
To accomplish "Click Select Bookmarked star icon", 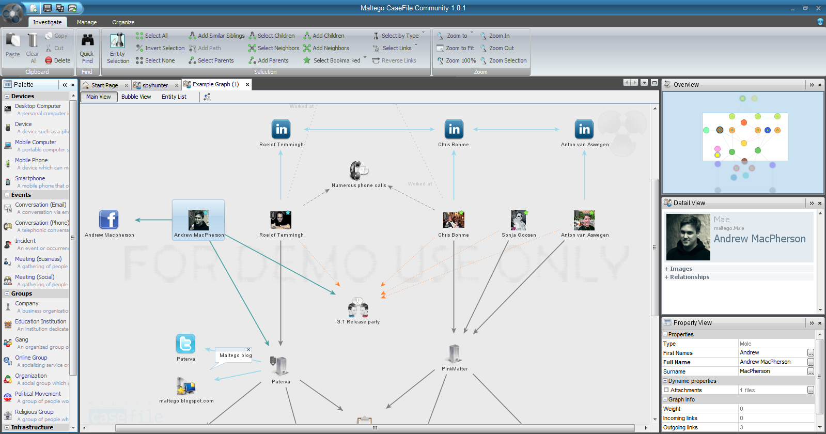I will tap(307, 60).
